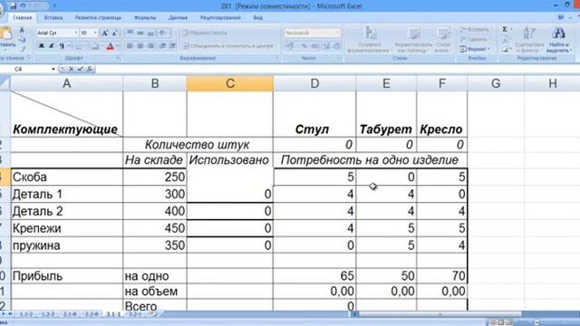Click the Fill down icon
Image resolution: width=580 pixels, height=326 pixels.
(x=506, y=39)
